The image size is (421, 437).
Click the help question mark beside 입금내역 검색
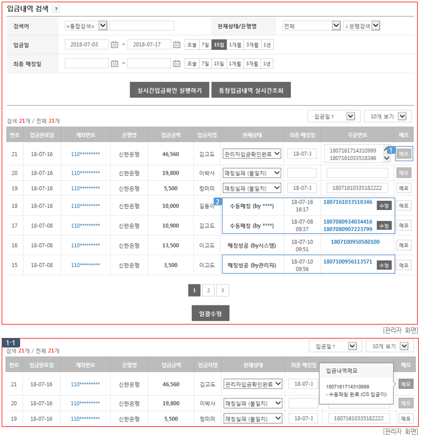56,9
